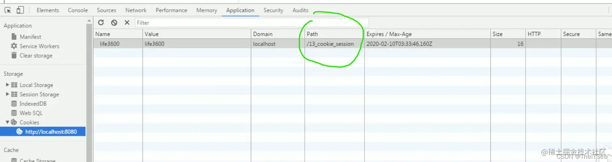
Task: Clear all cookies with the block icon
Action: coord(114,23)
